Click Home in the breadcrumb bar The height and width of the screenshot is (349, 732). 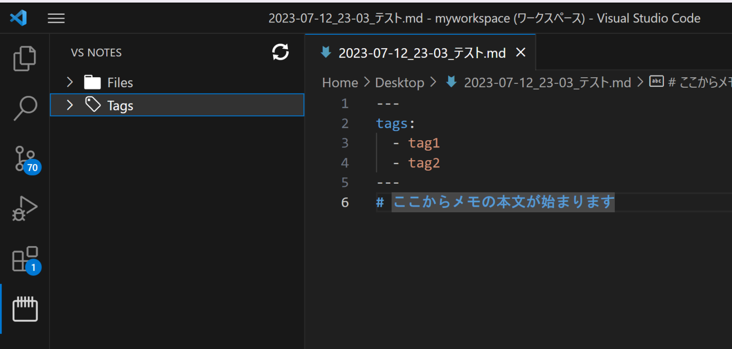click(x=340, y=82)
